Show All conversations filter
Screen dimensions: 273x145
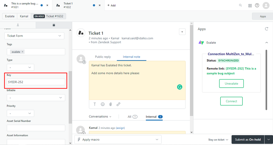point(132,117)
